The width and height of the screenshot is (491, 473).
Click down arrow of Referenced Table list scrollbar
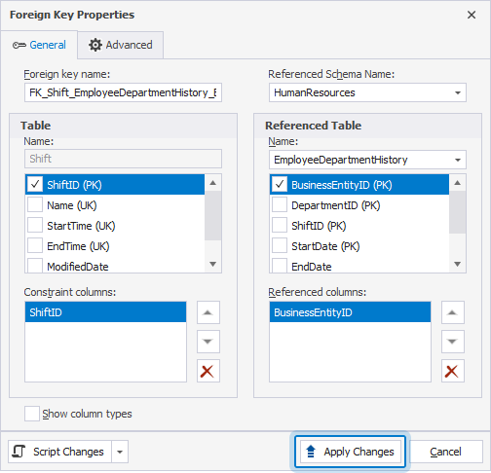458,264
